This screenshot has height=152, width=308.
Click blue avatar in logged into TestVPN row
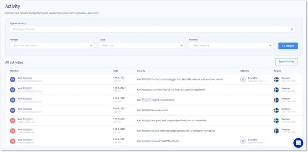[13, 79]
